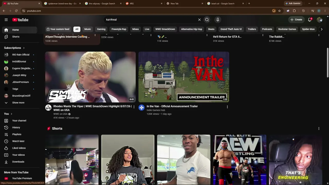Select the Alternative Hip Hop chip
The image size is (329, 185).
[191, 29]
